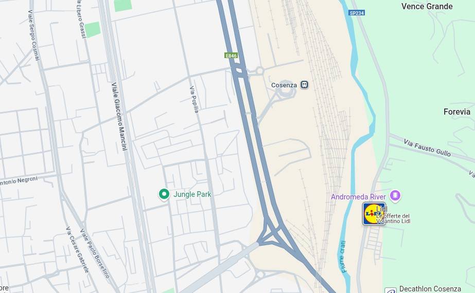Click the Jungle Park green pin marker
Viewport: 475px width, 293px height.
coord(164,194)
